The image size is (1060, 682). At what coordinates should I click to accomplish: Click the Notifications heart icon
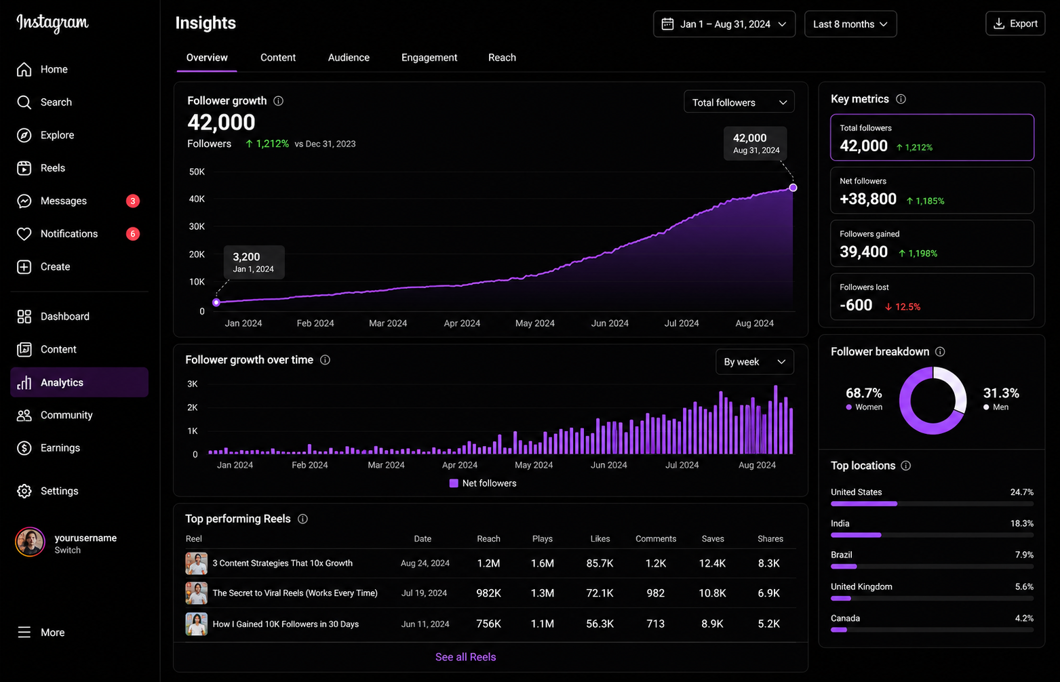click(x=24, y=234)
